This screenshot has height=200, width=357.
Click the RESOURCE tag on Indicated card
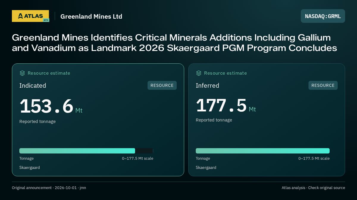[162, 85]
